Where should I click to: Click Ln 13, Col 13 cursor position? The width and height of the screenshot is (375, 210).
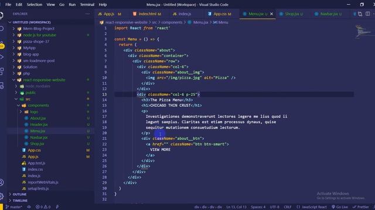click(x=236, y=207)
